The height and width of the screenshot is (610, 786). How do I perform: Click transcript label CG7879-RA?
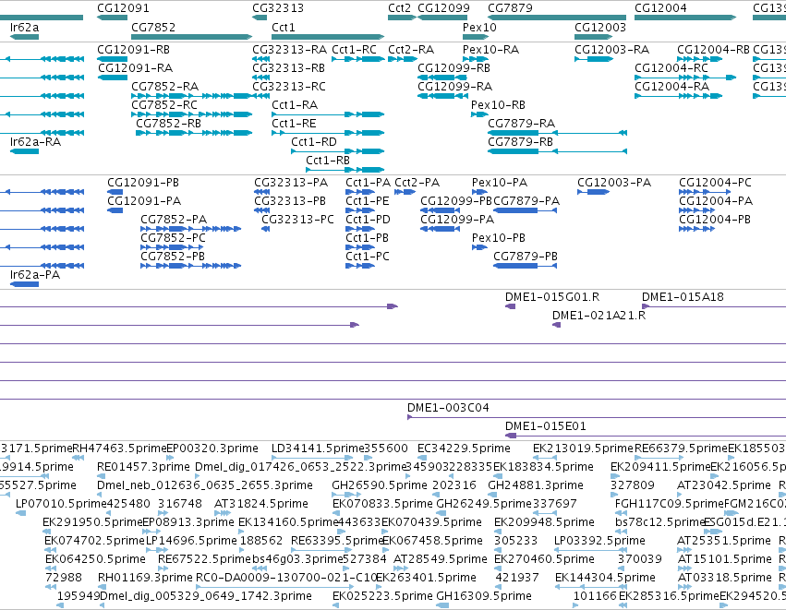(521, 124)
